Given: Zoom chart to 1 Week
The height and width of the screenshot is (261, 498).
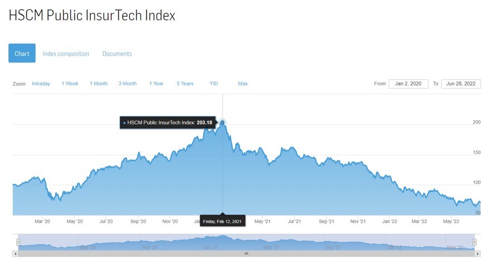Looking at the screenshot, I should point(70,84).
